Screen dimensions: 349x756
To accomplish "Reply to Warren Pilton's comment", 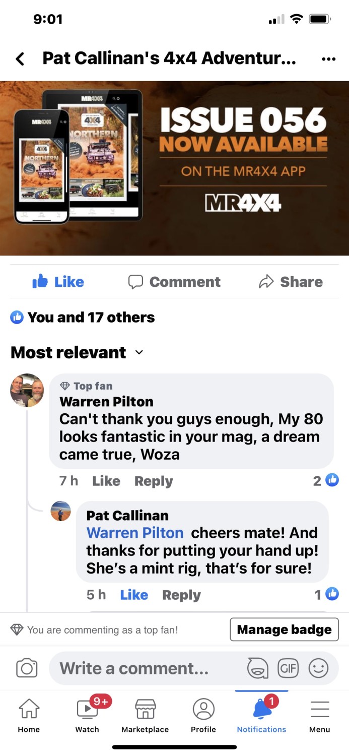I will point(154,481).
